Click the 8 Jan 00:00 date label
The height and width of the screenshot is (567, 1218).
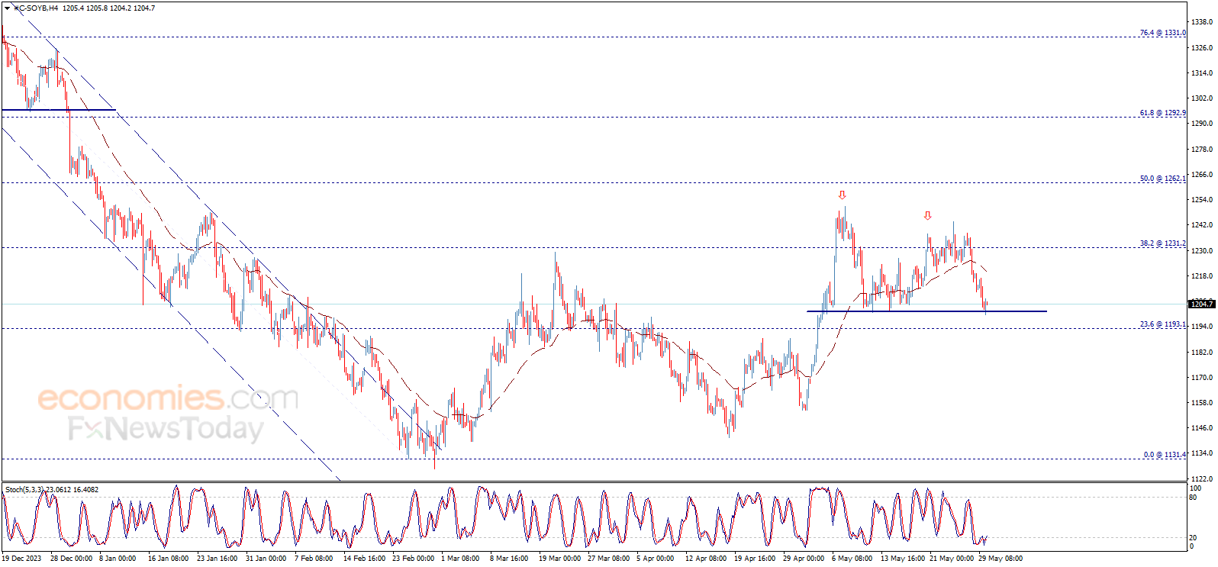(118, 559)
